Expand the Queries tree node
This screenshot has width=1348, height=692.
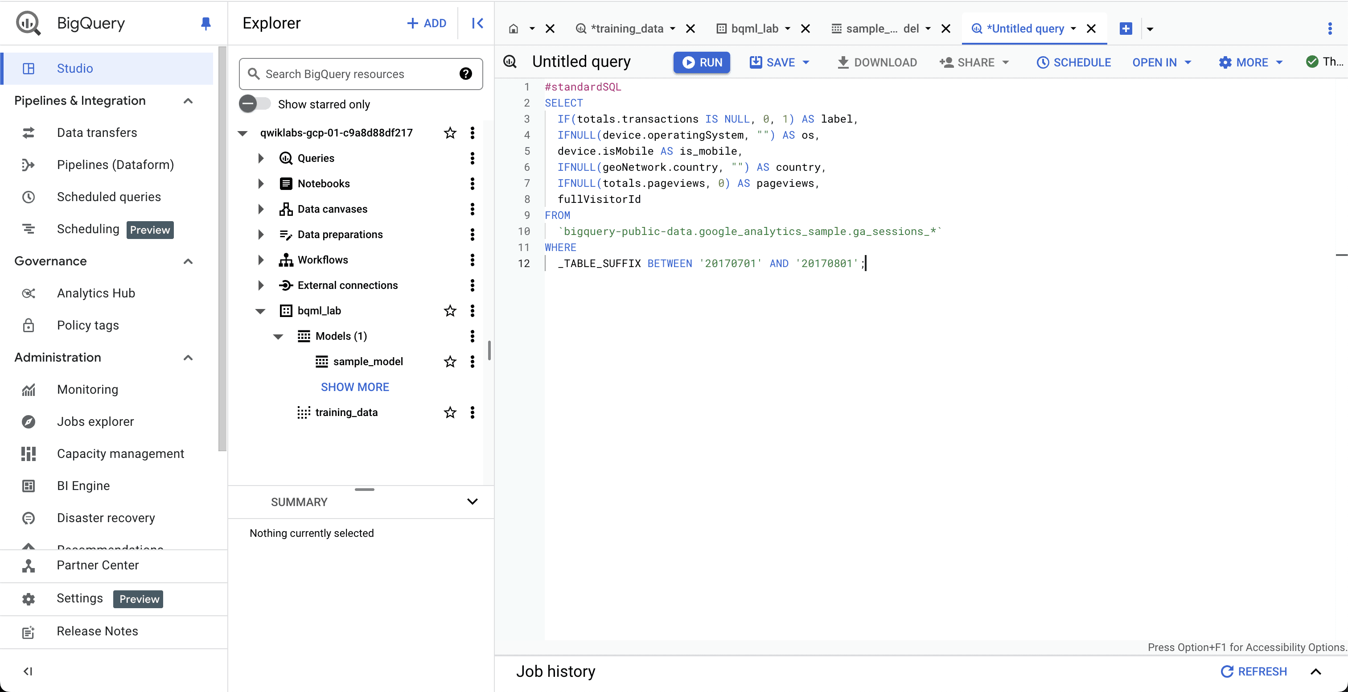[261, 158]
